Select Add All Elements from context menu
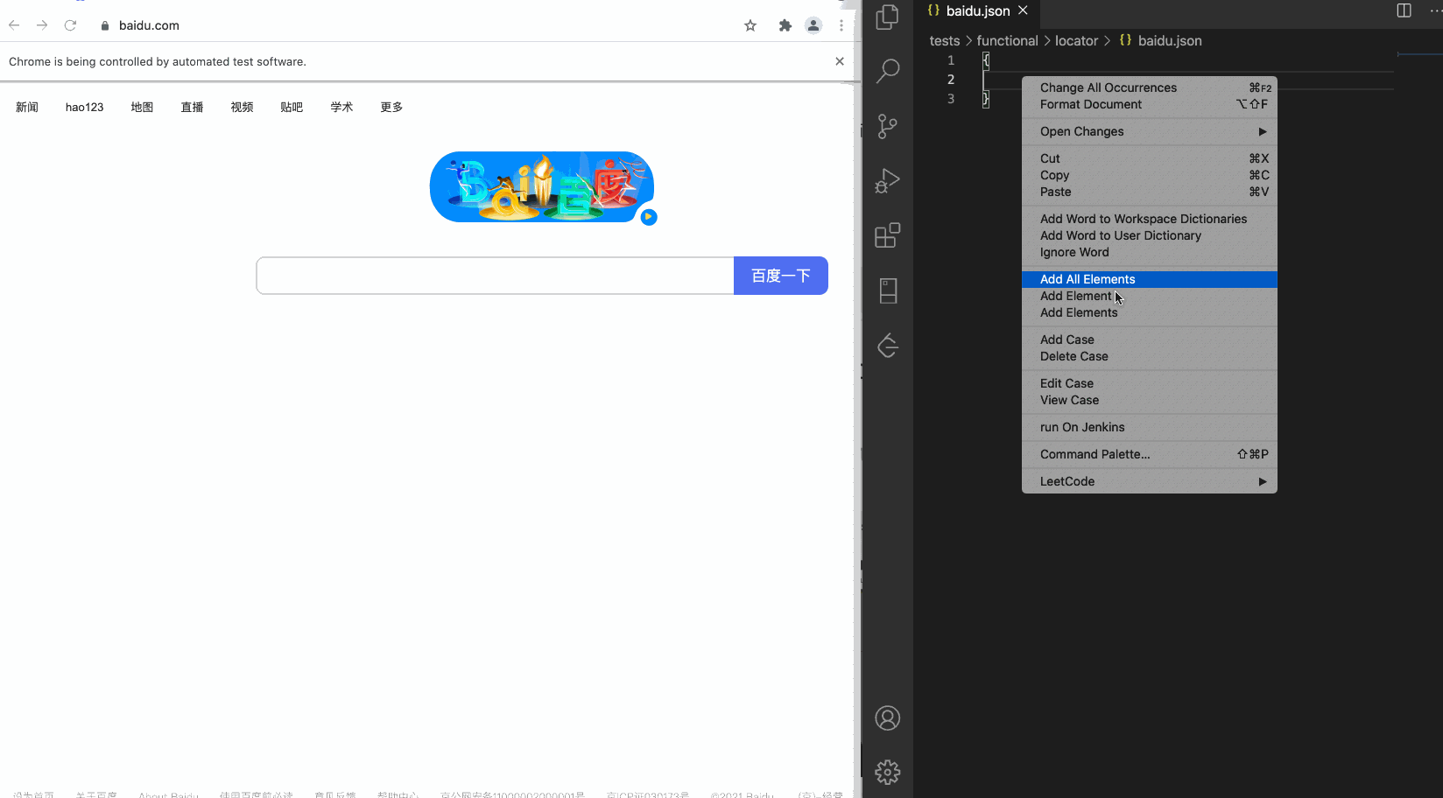 coord(1150,279)
